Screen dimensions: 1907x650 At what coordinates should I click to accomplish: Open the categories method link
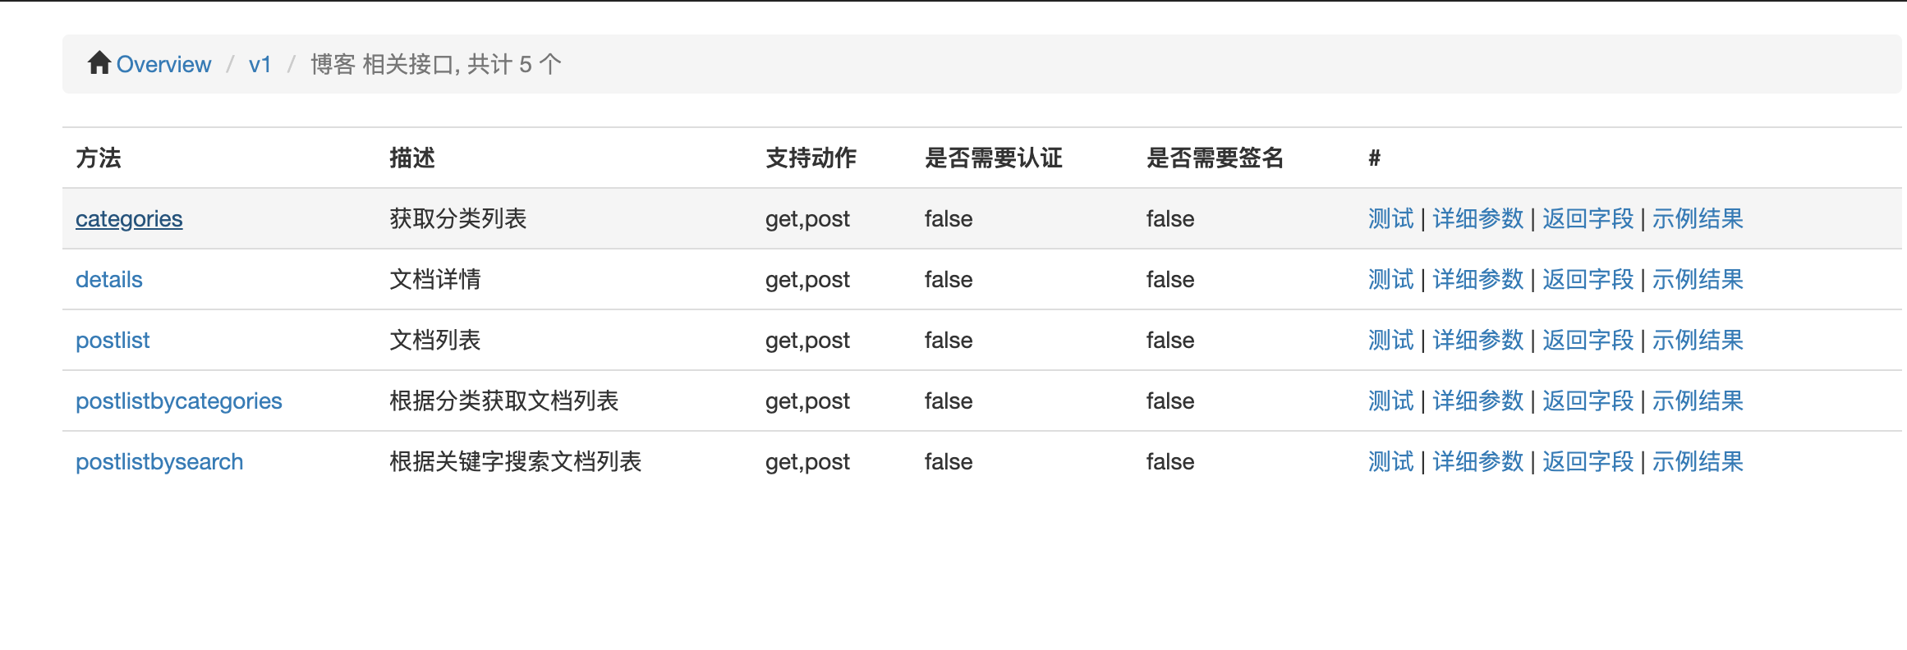pyautogui.click(x=129, y=219)
